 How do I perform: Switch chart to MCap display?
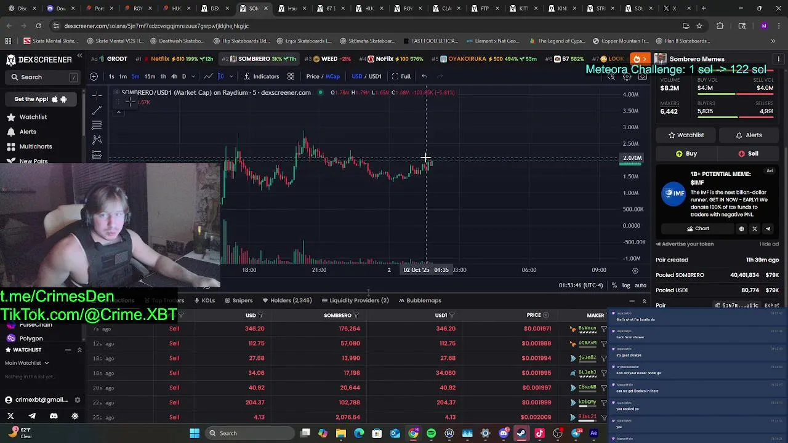pyautogui.click(x=333, y=76)
